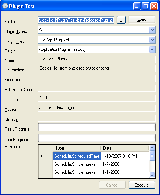This screenshot has height=195, width=160.
Task: Click the Name field 'File Copy Plugin'
Action: click(x=96, y=59)
